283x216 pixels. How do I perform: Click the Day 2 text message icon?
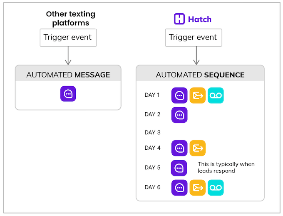(179, 115)
